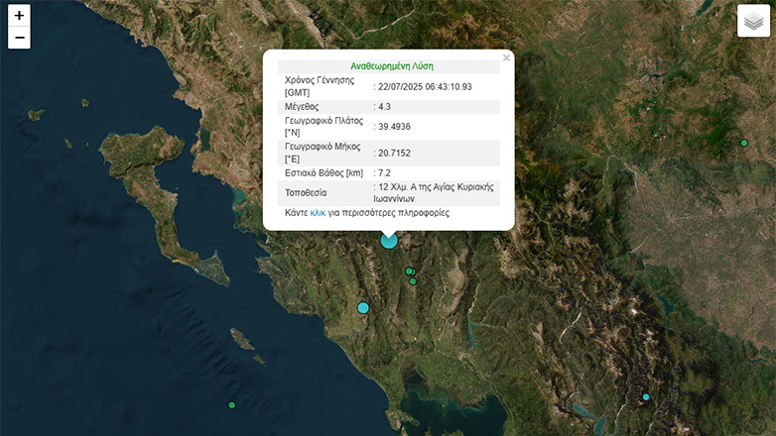Follow the 'κλικ' link for more information
The width and height of the screenshot is (776, 436).
[318, 213]
